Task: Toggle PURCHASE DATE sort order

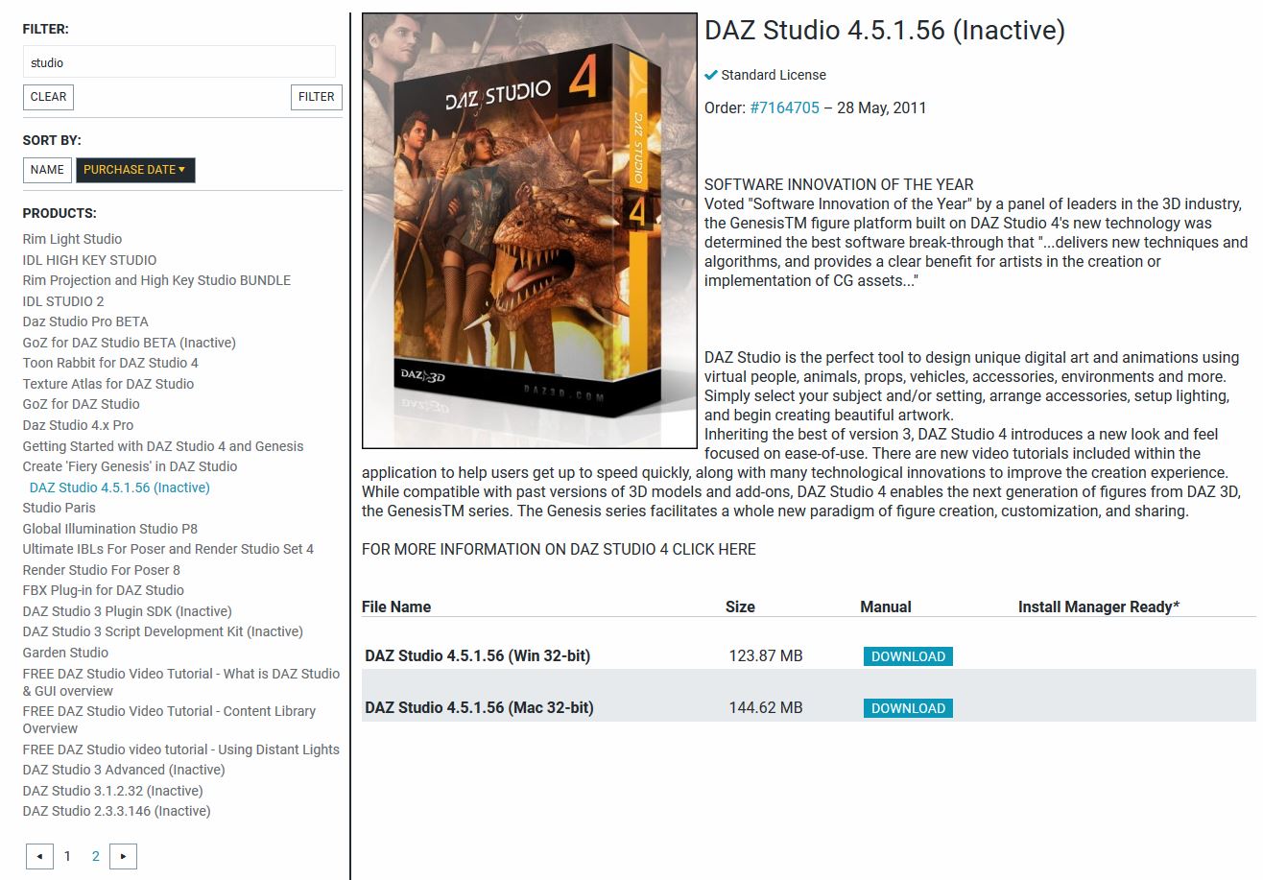Action: pos(135,170)
